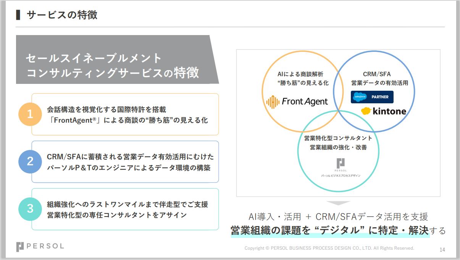Click '営業特化型の専任コンサルタントをアサイン' line

[117, 215]
